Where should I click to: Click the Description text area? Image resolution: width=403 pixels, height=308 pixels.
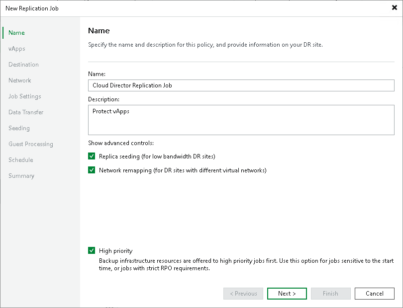click(241, 120)
